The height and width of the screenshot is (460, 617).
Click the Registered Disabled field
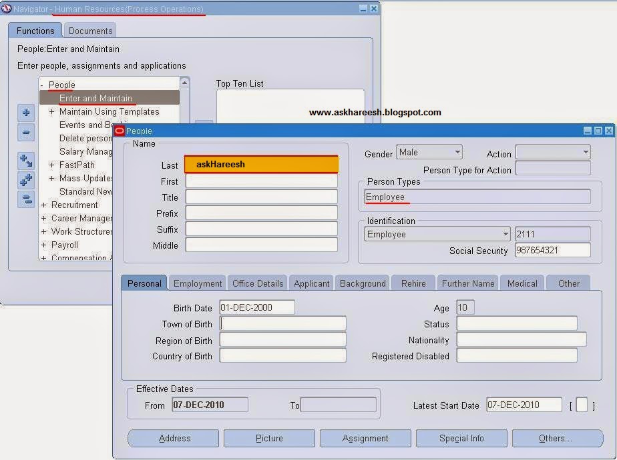click(x=517, y=356)
